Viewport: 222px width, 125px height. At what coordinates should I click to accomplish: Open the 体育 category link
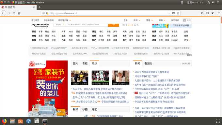pyautogui.click(x=64, y=32)
